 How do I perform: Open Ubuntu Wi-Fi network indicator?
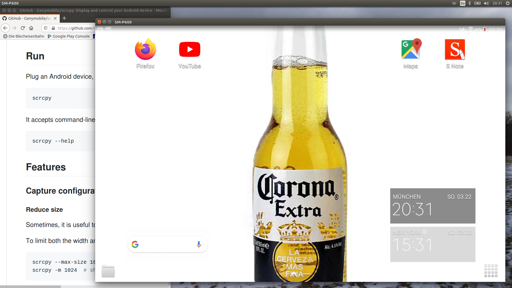pos(454,3)
